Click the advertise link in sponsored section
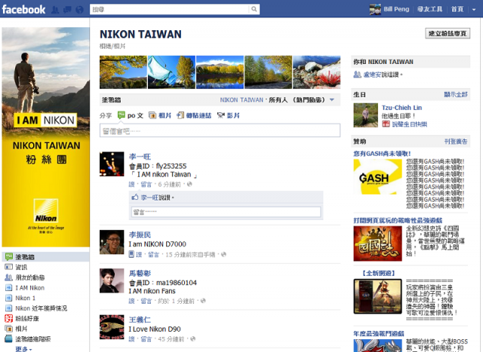483x352 pixels. tap(456, 141)
